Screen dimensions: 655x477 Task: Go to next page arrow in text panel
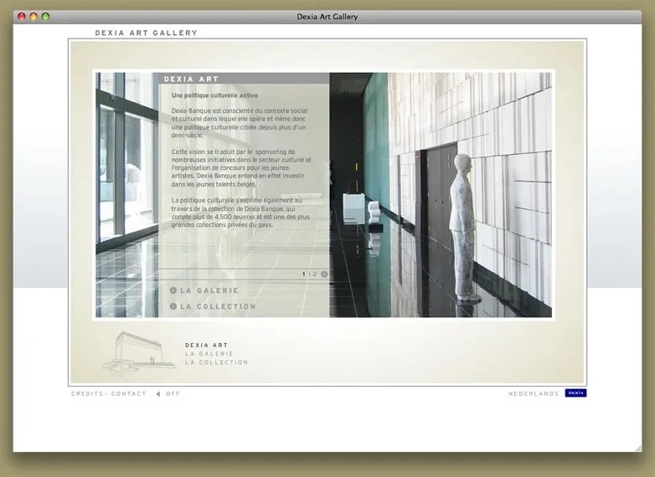point(324,274)
